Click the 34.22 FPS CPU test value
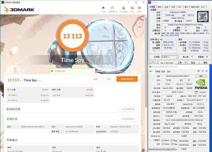 click(89, 95)
